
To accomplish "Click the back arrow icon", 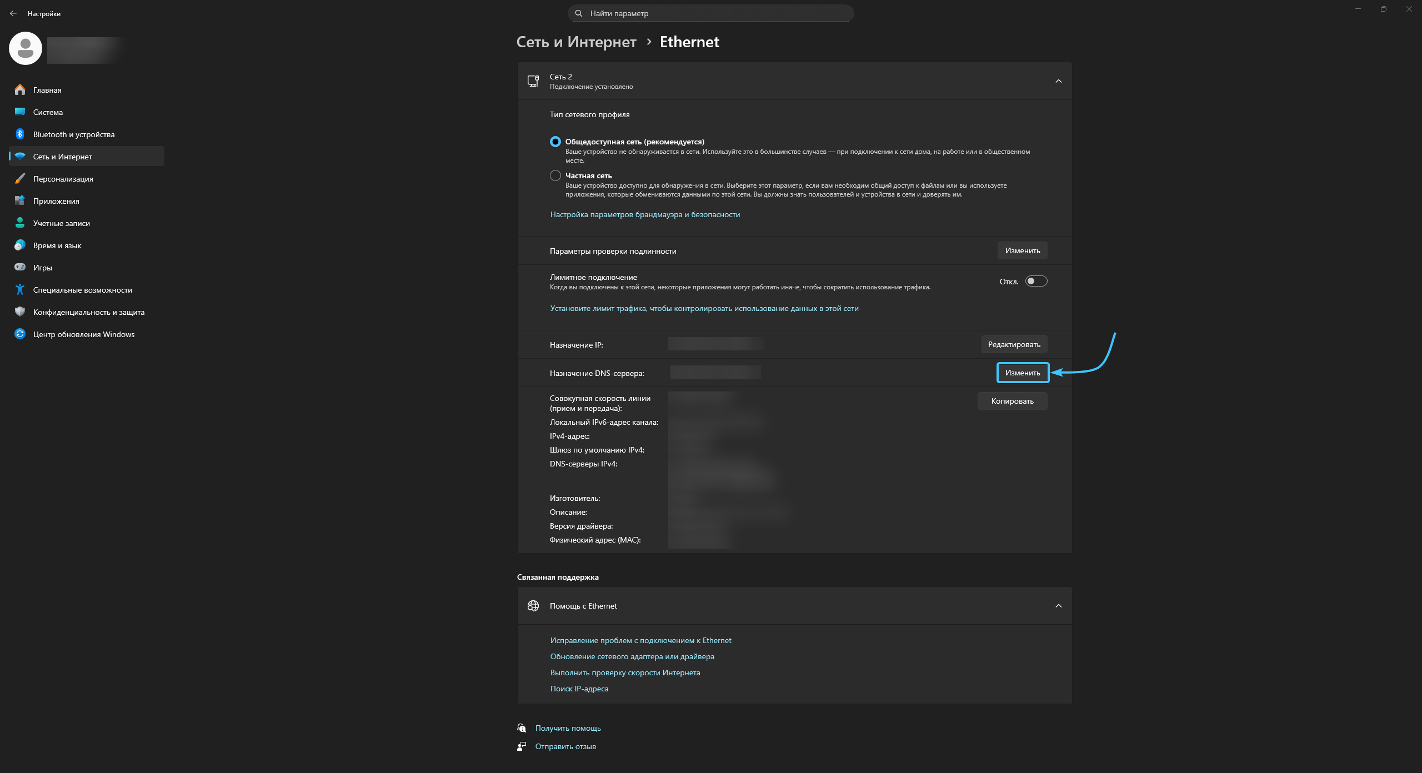I will coord(13,13).
